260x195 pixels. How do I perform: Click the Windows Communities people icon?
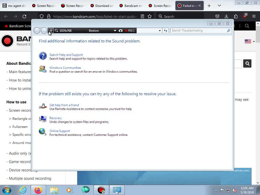coord(43,69)
